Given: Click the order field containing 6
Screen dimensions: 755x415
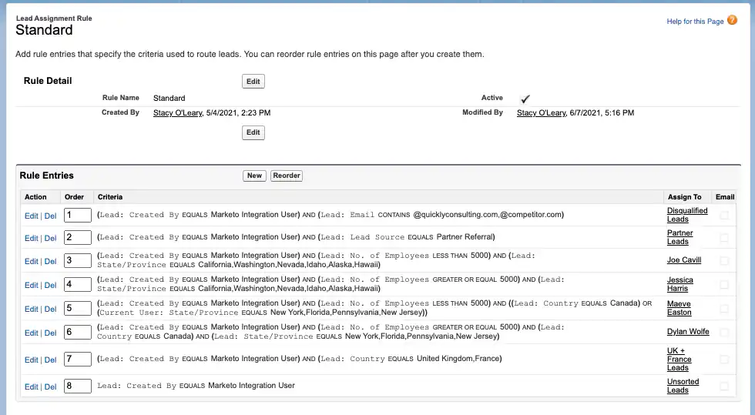Looking at the screenshot, I should point(78,332).
